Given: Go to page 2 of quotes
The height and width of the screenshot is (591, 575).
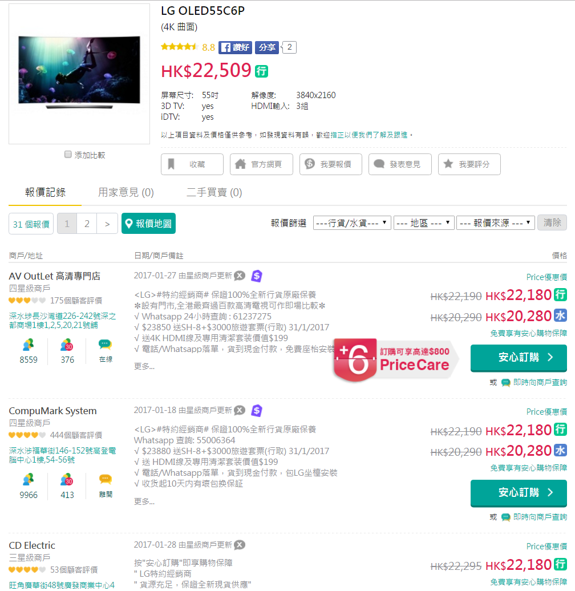Looking at the screenshot, I should (87, 224).
